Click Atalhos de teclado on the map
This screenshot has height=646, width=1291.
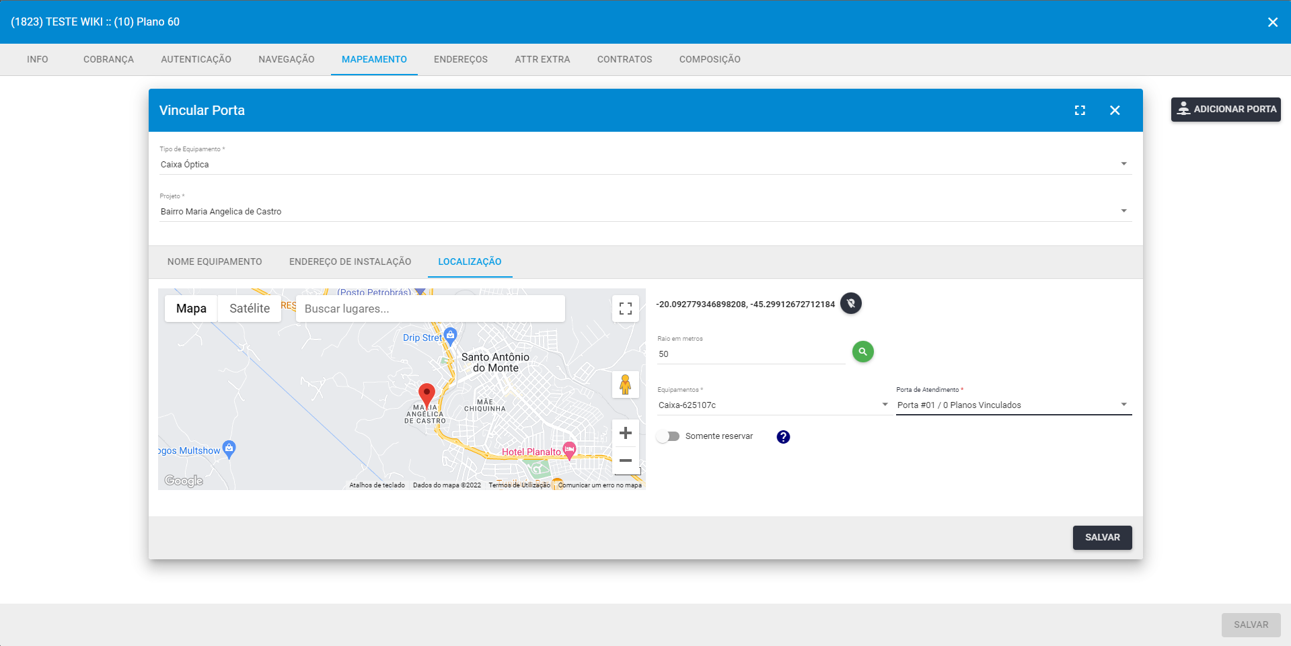coord(377,485)
